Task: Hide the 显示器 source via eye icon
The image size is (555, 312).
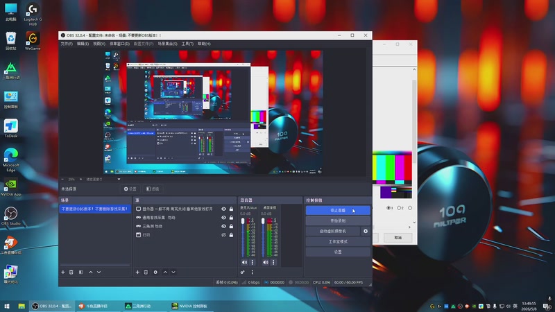Action: tap(223, 209)
